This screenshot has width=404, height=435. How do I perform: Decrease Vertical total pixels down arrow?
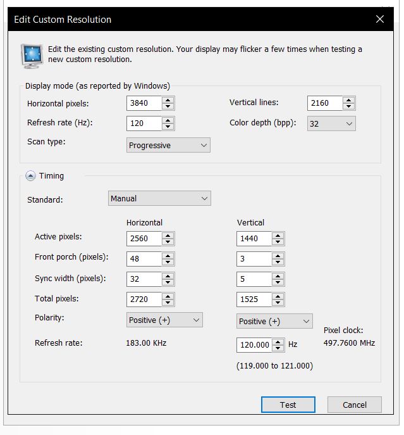click(x=278, y=303)
